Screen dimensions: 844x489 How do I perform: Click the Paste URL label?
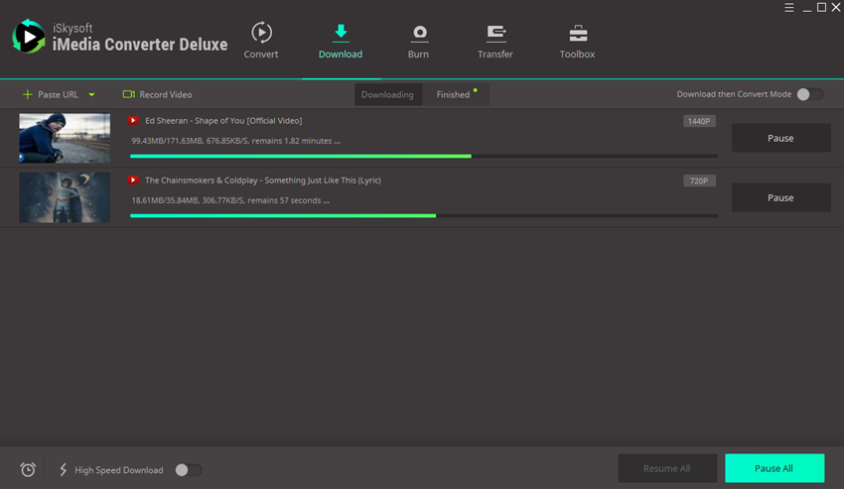click(59, 94)
